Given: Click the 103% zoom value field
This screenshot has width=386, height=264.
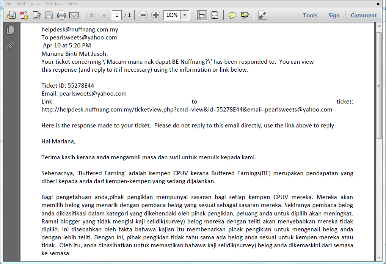Looking at the screenshot, I should pyautogui.click(x=172, y=15).
